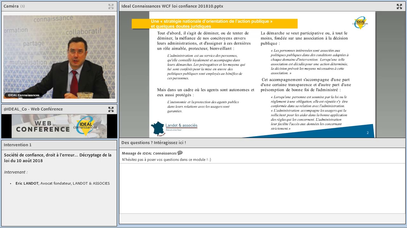
Task: Expand the @IDEAL_Co Web Conférence pod fullscreen
Action: 111,109
